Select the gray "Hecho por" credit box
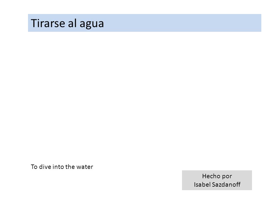 (217, 180)
